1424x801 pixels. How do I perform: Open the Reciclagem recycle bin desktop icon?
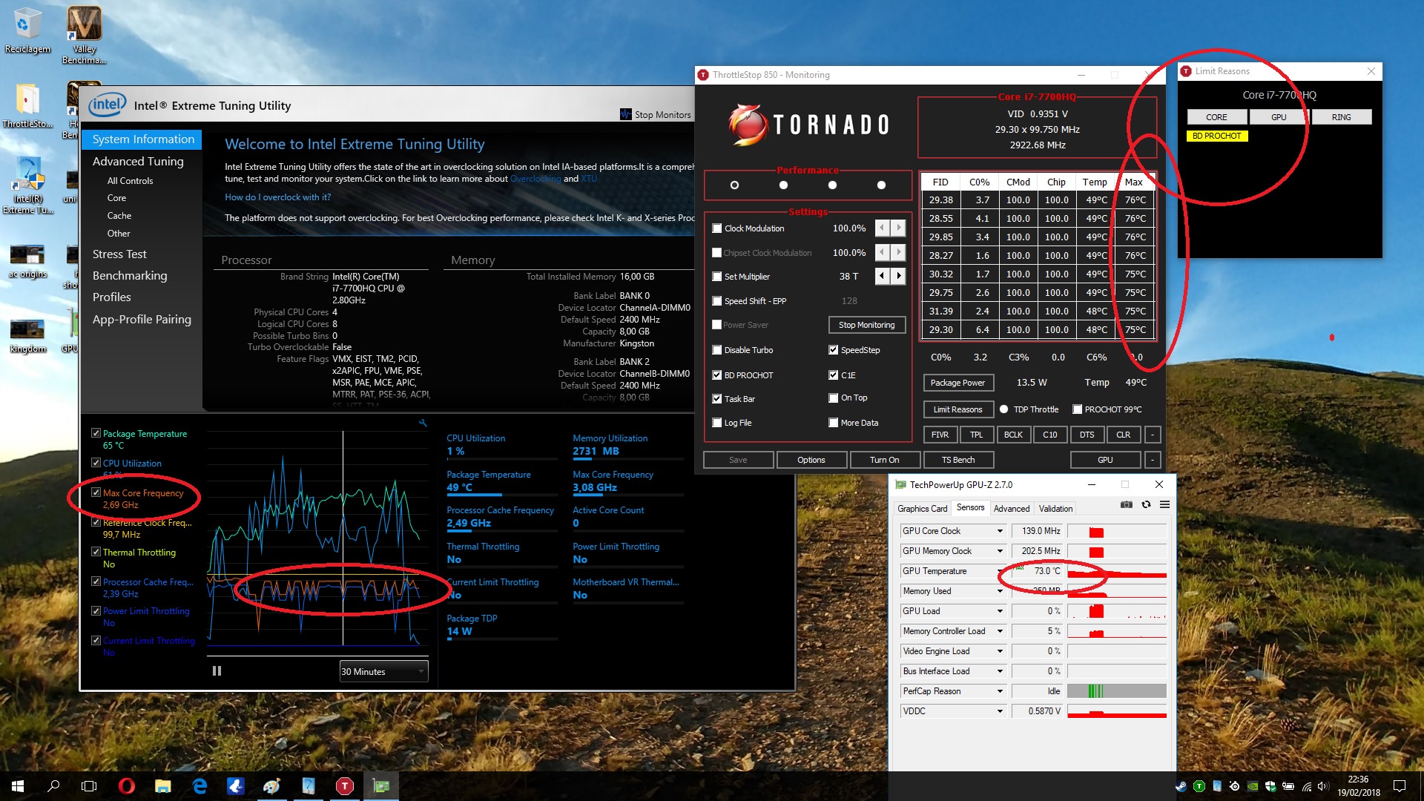click(x=27, y=30)
